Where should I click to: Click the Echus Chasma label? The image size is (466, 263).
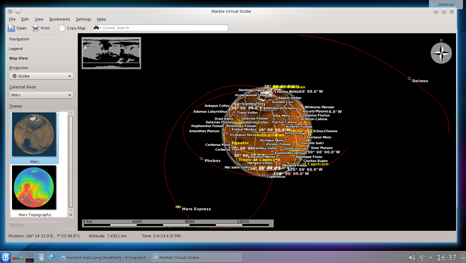click(325, 131)
